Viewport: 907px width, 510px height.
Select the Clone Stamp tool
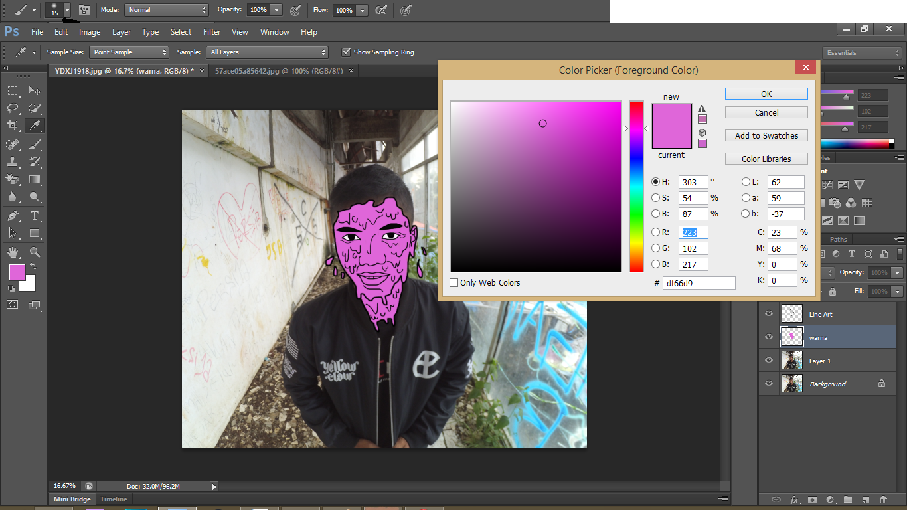pyautogui.click(x=12, y=161)
